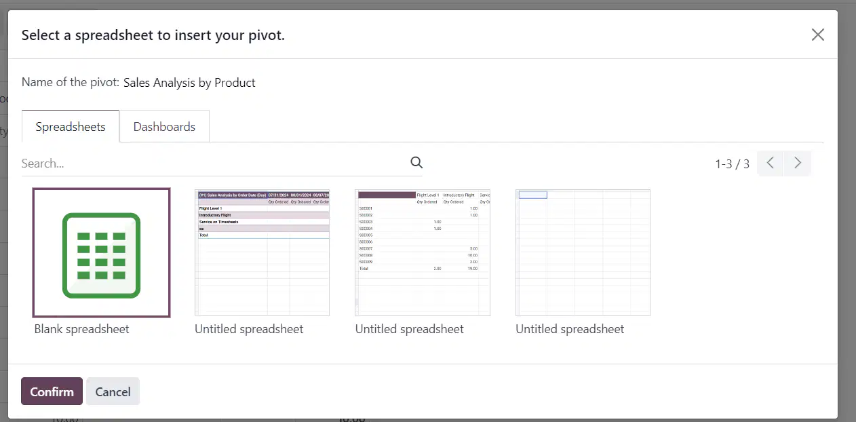
Task: Click 'Untitled spreadsheet' caption under Sales Analysis thumbnail
Action: (249, 329)
